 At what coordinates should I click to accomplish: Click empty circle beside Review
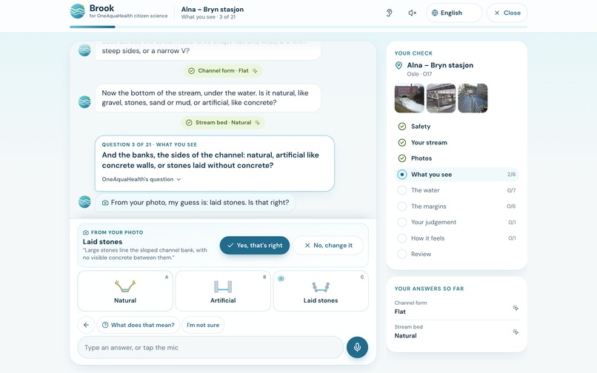tap(402, 254)
